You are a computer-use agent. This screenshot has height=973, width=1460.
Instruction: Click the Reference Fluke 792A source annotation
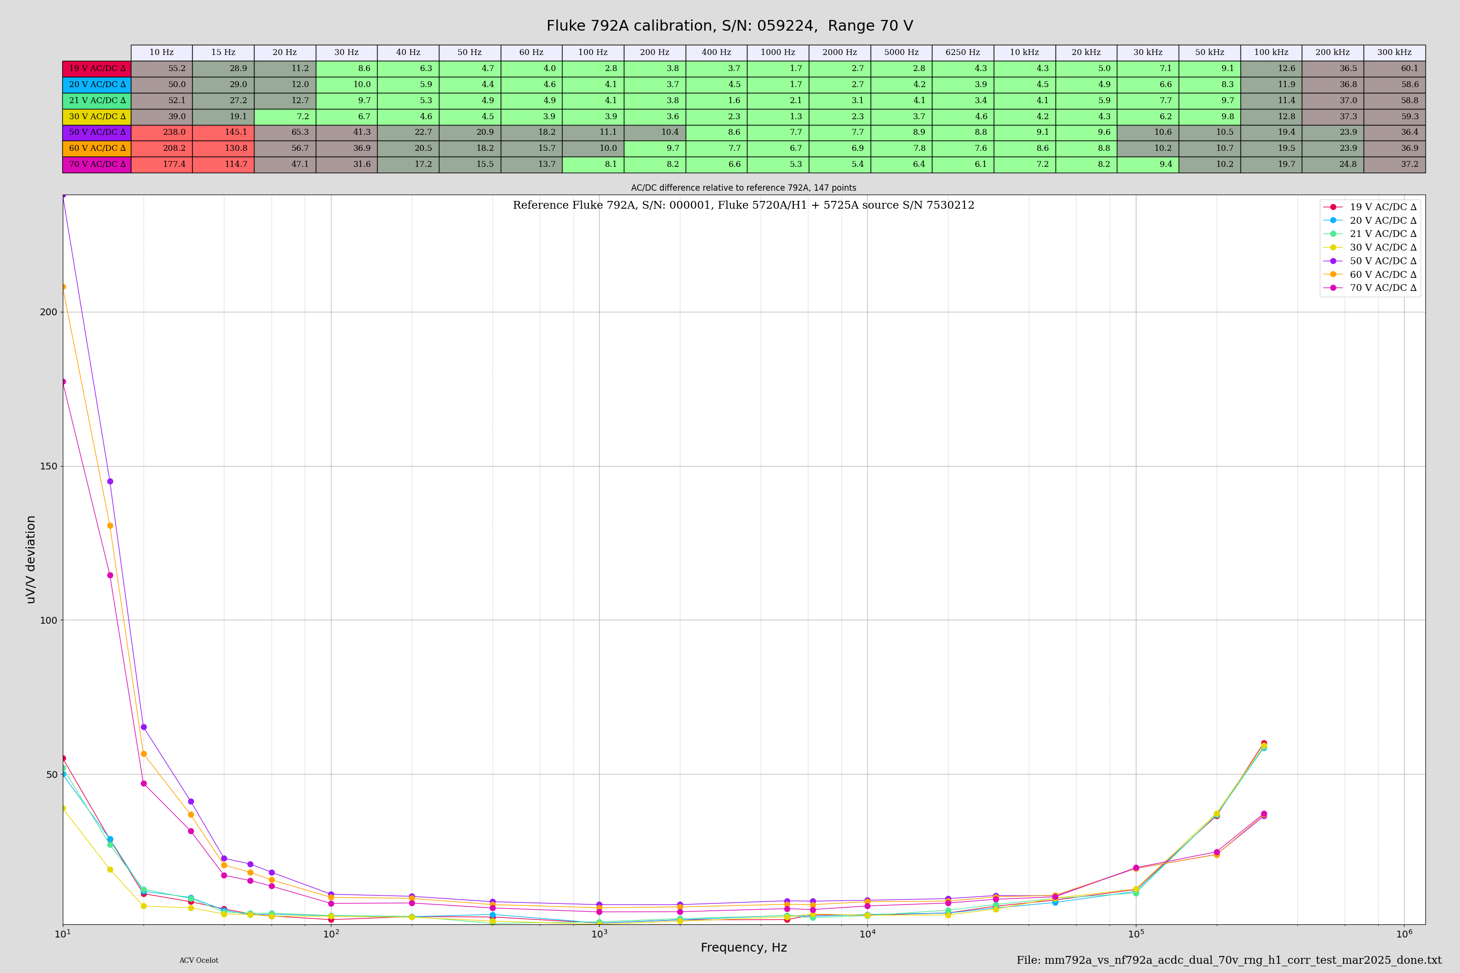[744, 205]
